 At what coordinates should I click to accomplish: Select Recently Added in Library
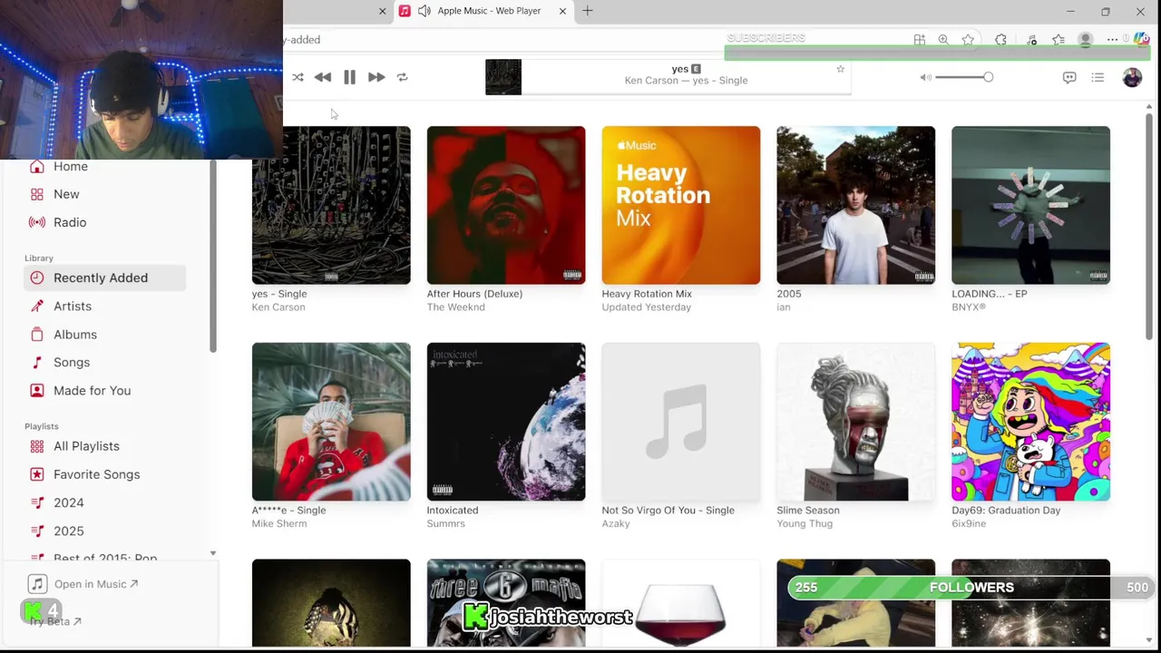tap(105, 278)
